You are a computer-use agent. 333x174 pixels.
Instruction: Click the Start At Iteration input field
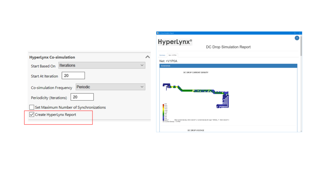pos(73,75)
